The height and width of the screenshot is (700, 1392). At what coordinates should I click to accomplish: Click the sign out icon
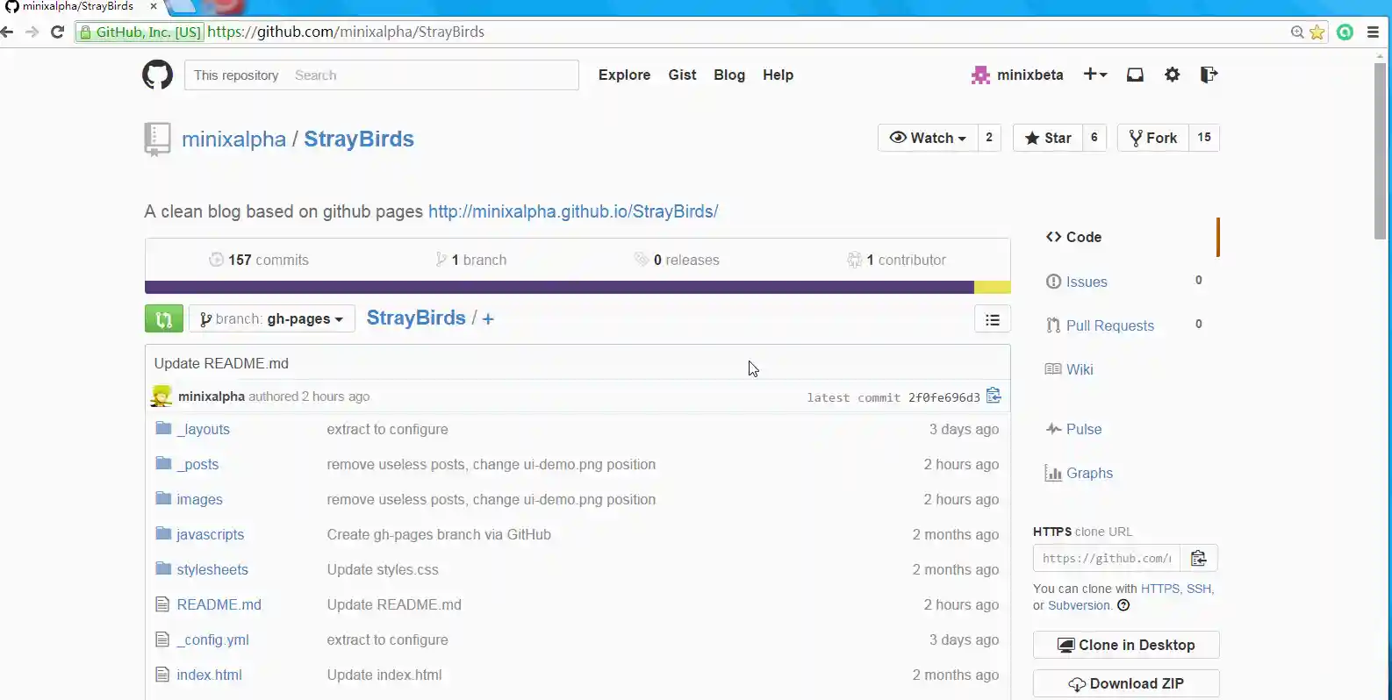(x=1209, y=75)
